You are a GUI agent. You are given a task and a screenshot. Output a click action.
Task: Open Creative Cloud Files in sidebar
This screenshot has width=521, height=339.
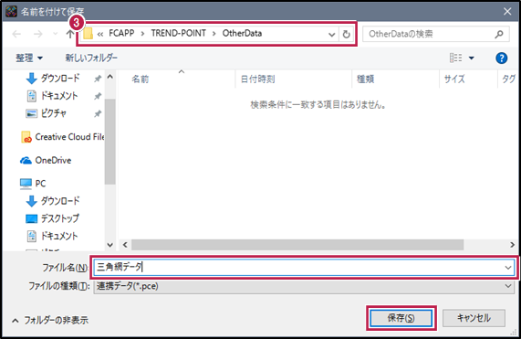tap(63, 137)
